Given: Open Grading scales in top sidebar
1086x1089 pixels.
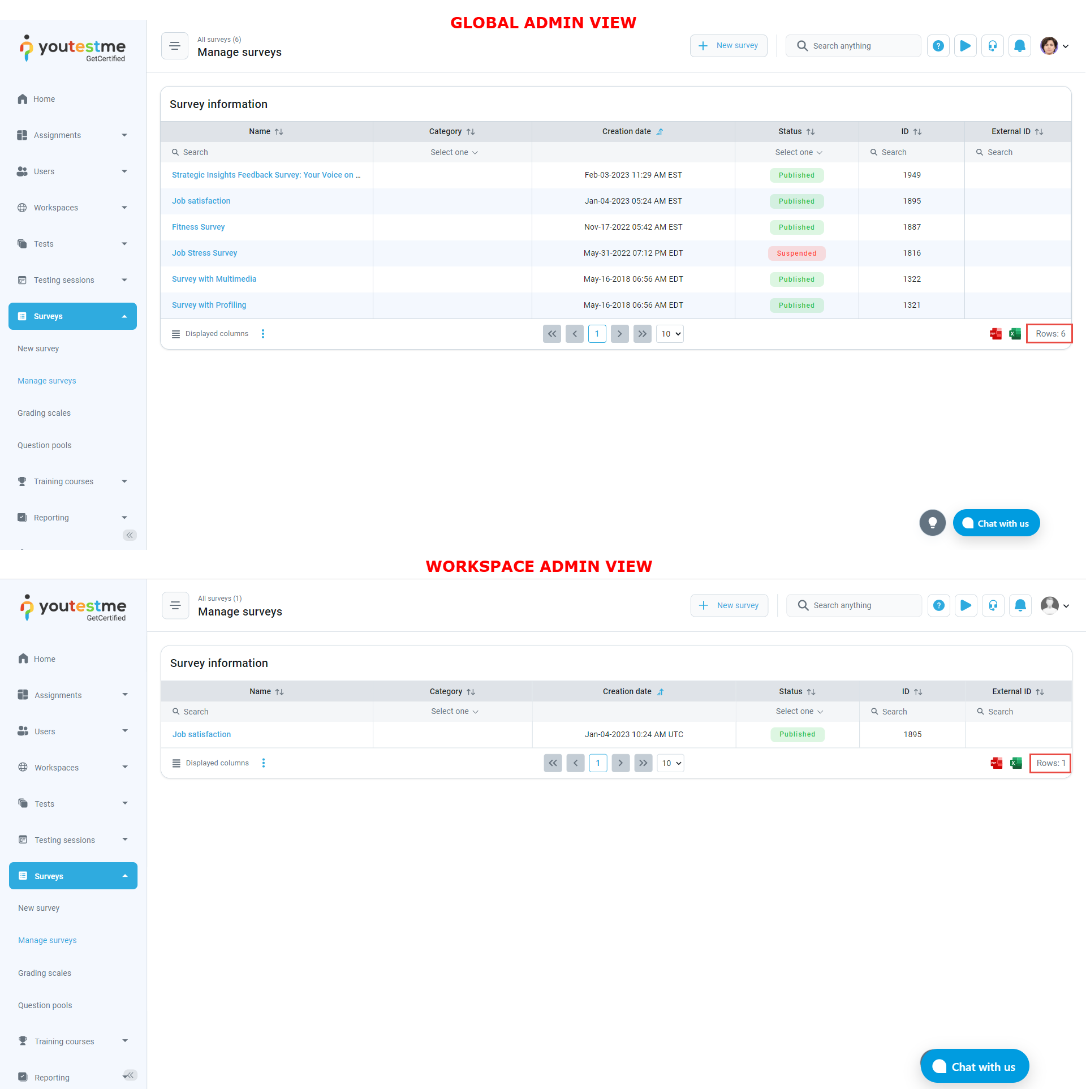Looking at the screenshot, I should coord(44,413).
